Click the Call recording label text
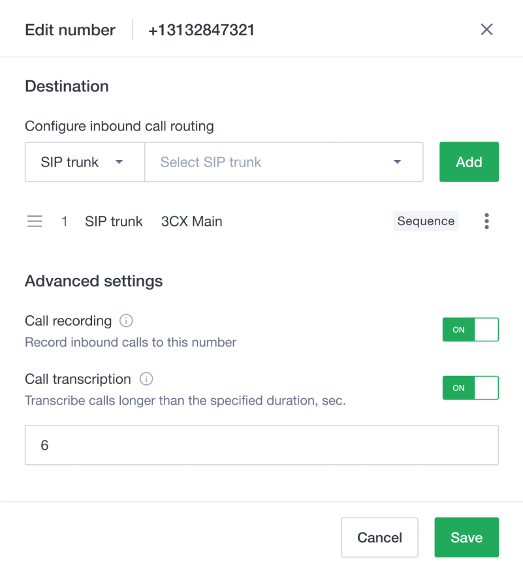The height and width of the screenshot is (573, 523). [68, 320]
